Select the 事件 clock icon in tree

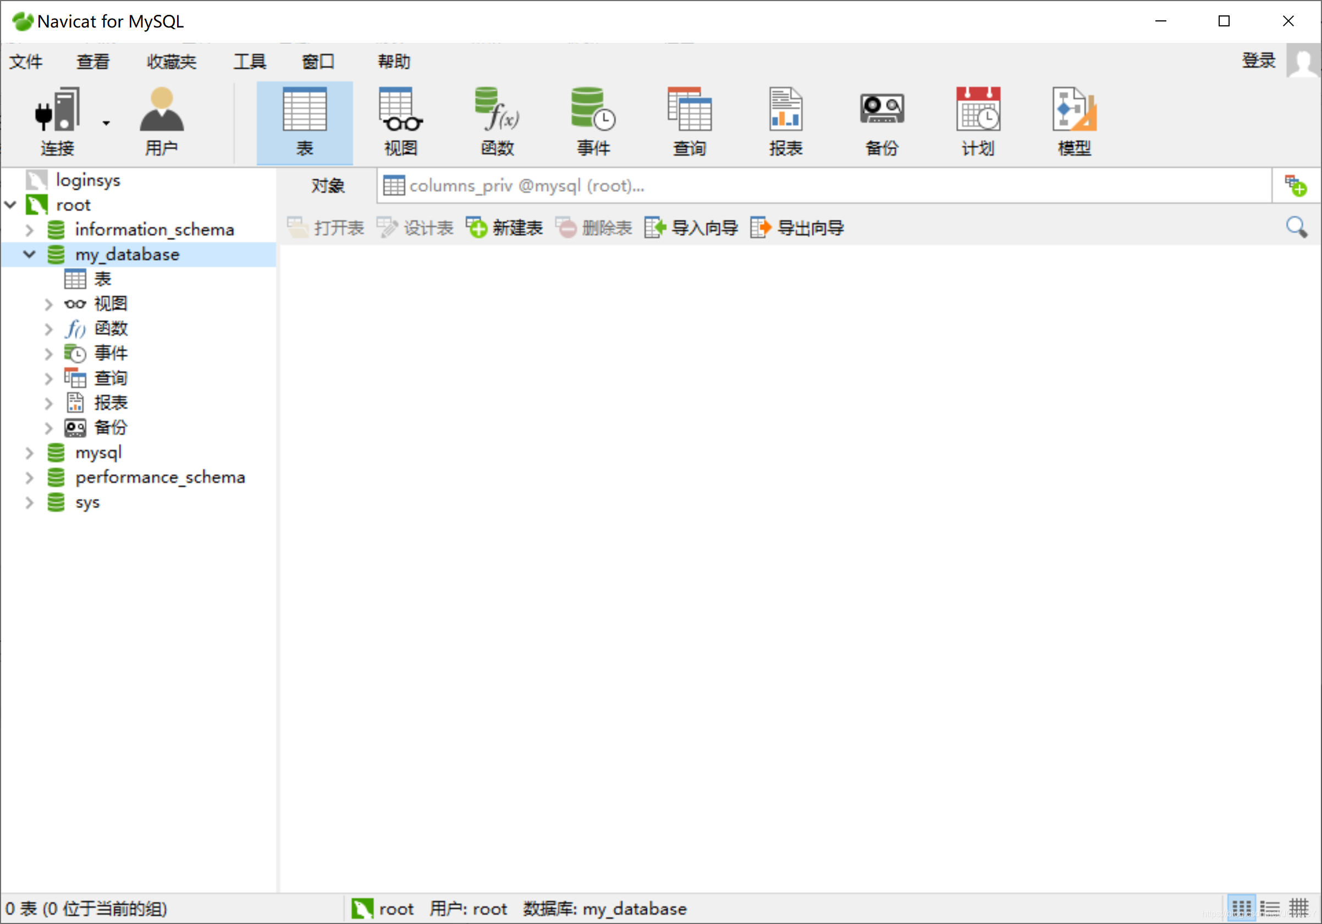[x=75, y=353]
